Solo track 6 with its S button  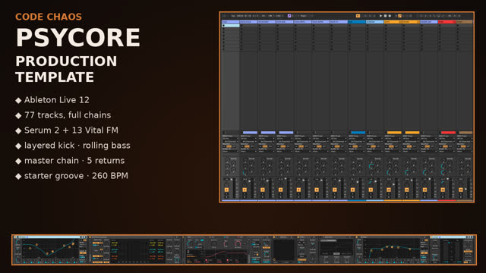coord(317,194)
